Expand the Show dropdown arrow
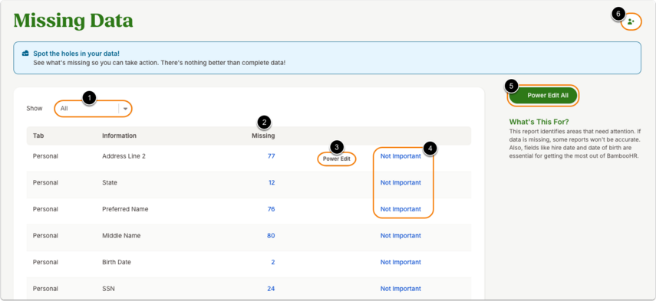The height and width of the screenshot is (301, 656). 125,109
